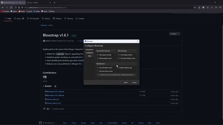Open the Compare dropdown
The width and height of the screenshot is (223, 125).
pos(174,34)
